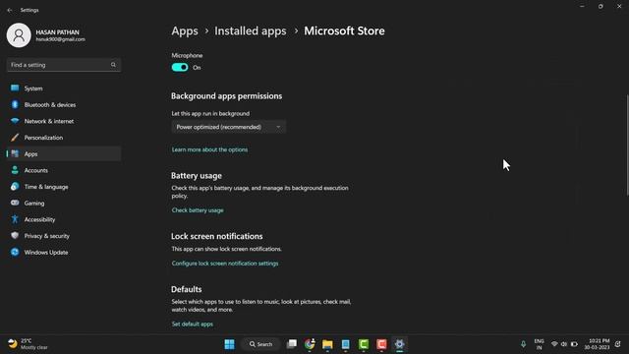629x354 pixels.
Task: Open the red recorder taskbar icon
Action: 381,344
